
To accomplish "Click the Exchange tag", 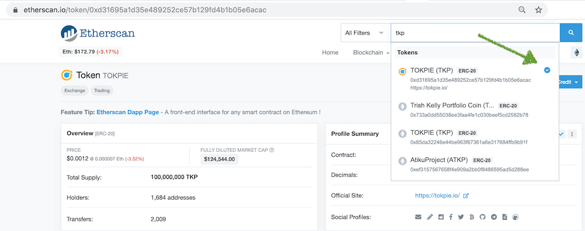I will click(x=75, y=90).
